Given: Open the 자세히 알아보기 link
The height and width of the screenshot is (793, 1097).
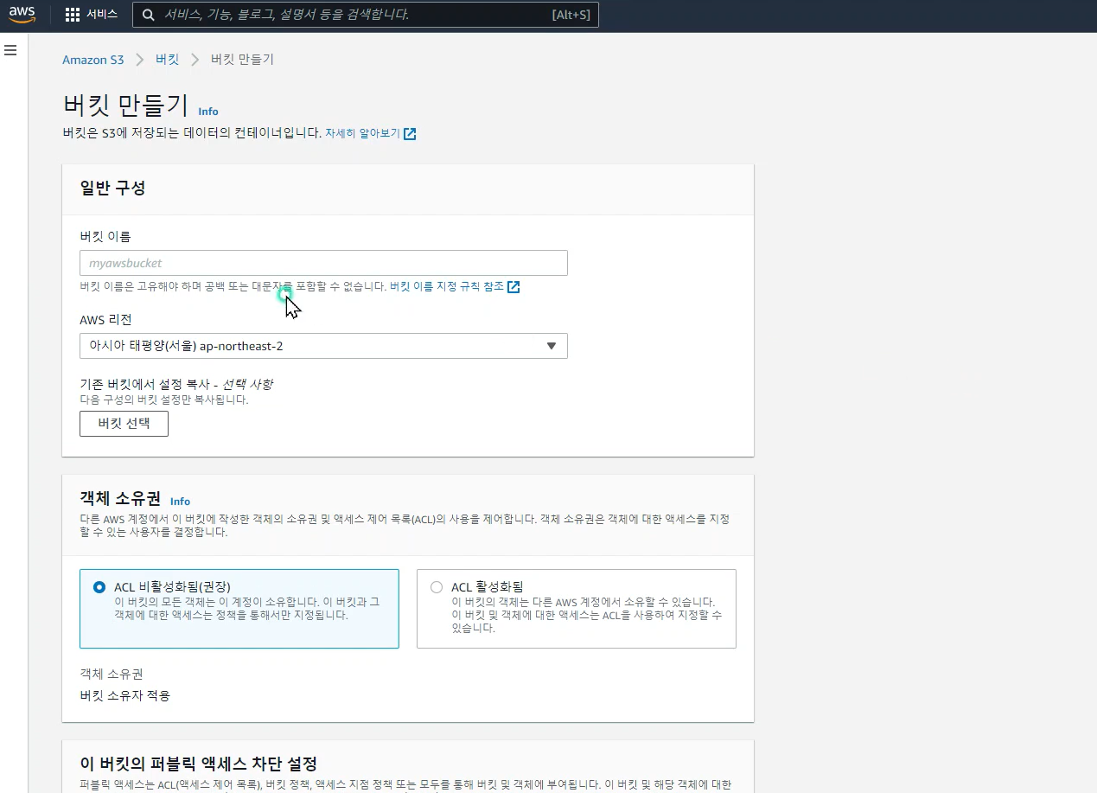Looking at the screenshot, I should (362, 134).
